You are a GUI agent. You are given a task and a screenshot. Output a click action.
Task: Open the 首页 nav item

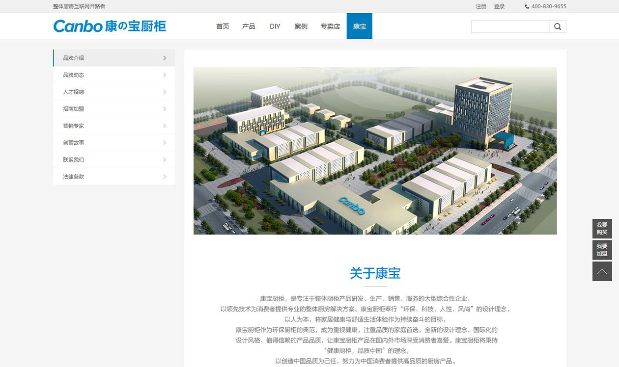[223, 26]
